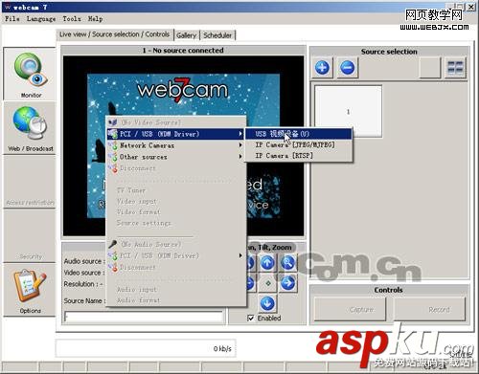Open the Tools menu
This screenshot has height=374, width=479.
[72, 19]
